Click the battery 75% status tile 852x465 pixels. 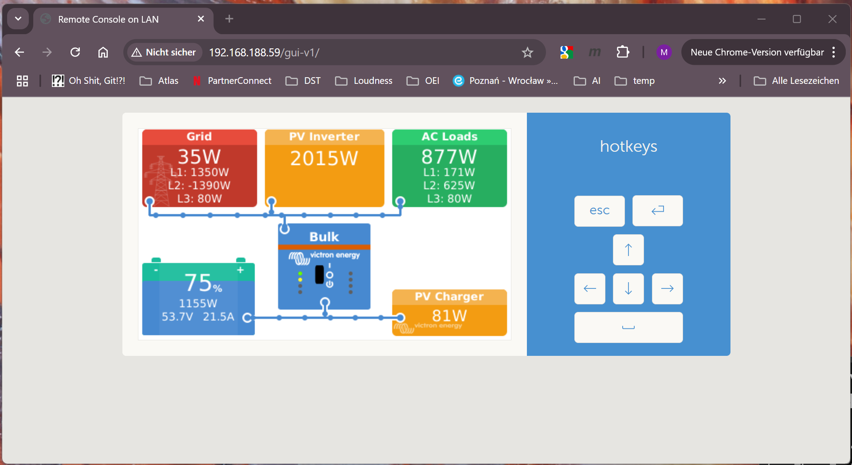click(x=198, y=298)
